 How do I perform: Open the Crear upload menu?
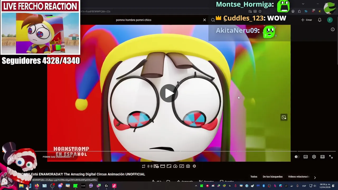click(x=307, y=20)
